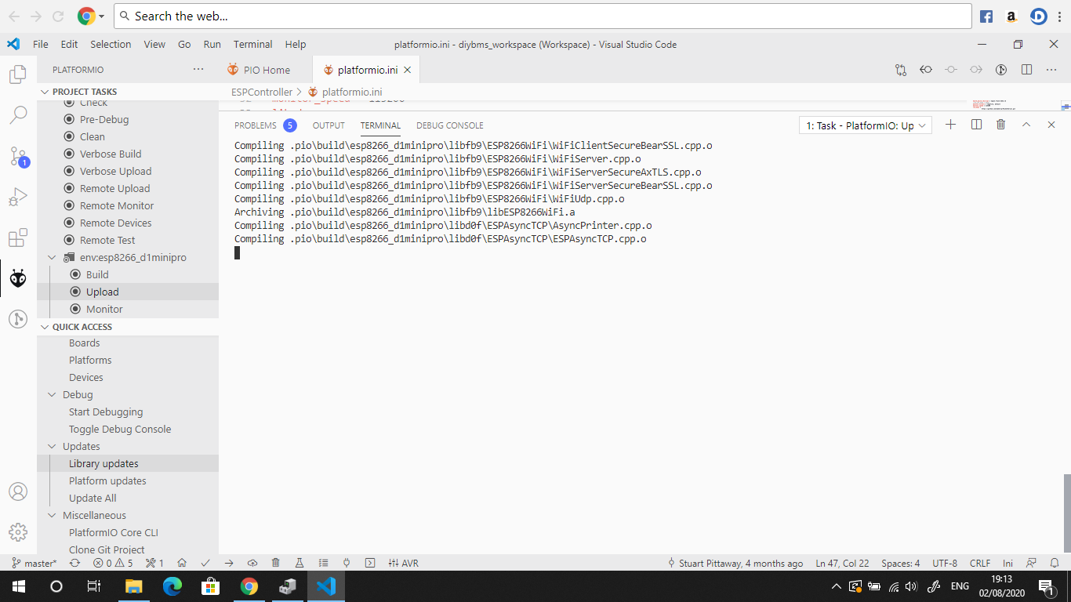Maximize the panel with the up chevron

1026,125
